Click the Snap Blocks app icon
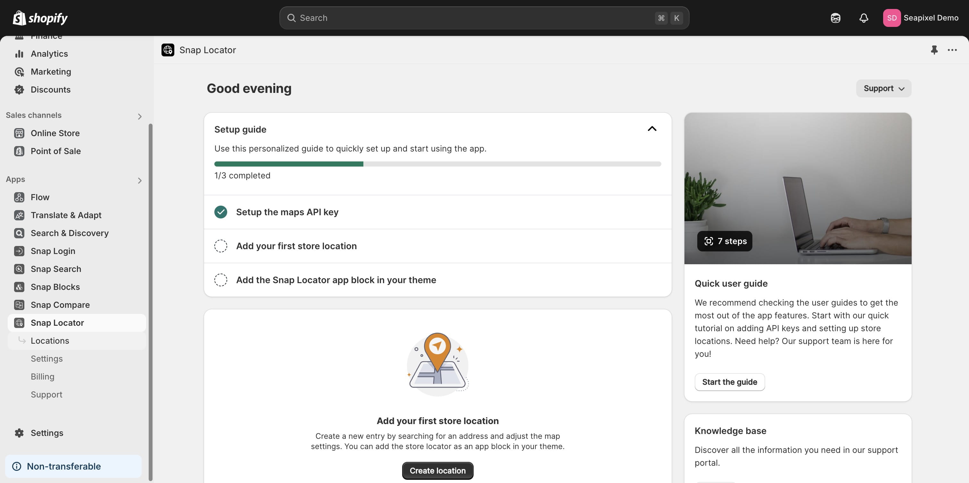The image size is (969, 483). click(19, 287)
